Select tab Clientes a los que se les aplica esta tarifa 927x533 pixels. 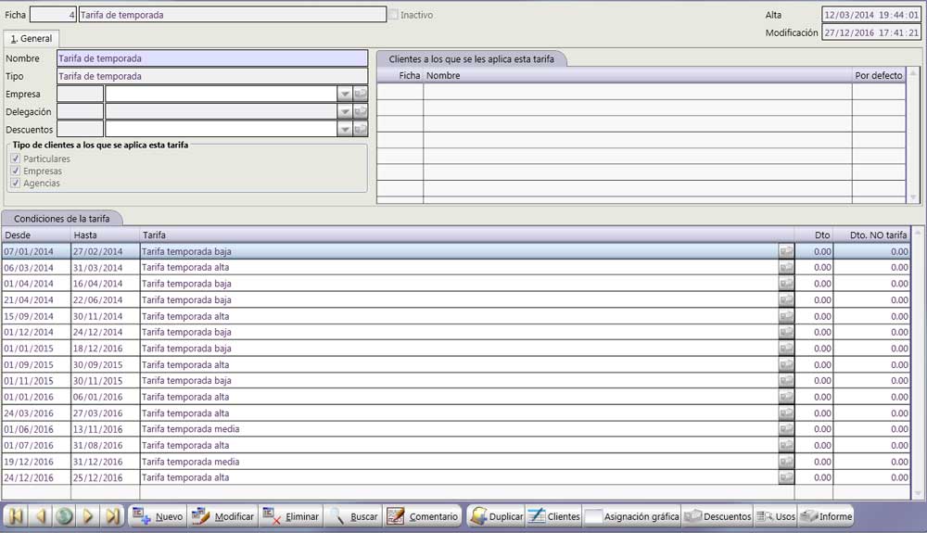[x=471, y=59]
